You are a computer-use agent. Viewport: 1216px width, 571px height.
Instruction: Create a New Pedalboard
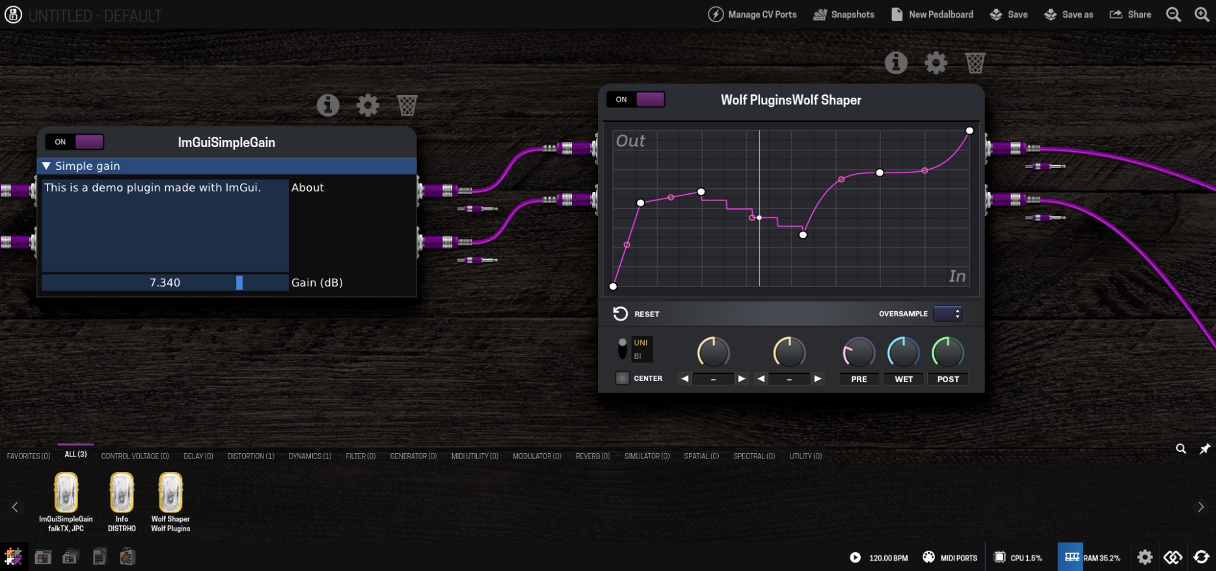[x=932, y=14]
